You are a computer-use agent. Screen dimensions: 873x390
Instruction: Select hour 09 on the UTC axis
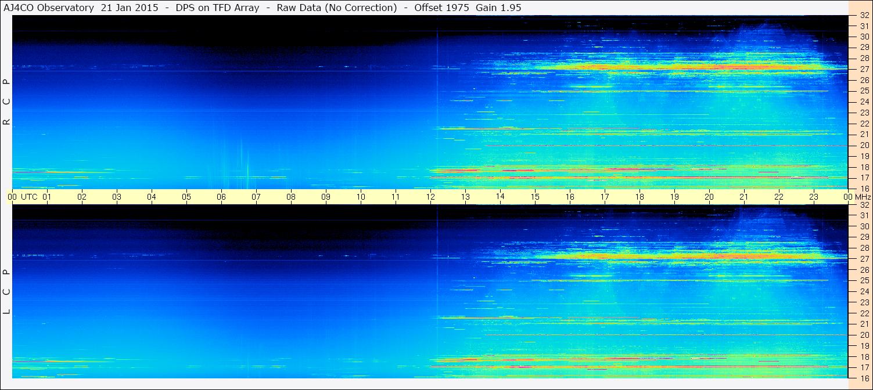tap(326, 197)
